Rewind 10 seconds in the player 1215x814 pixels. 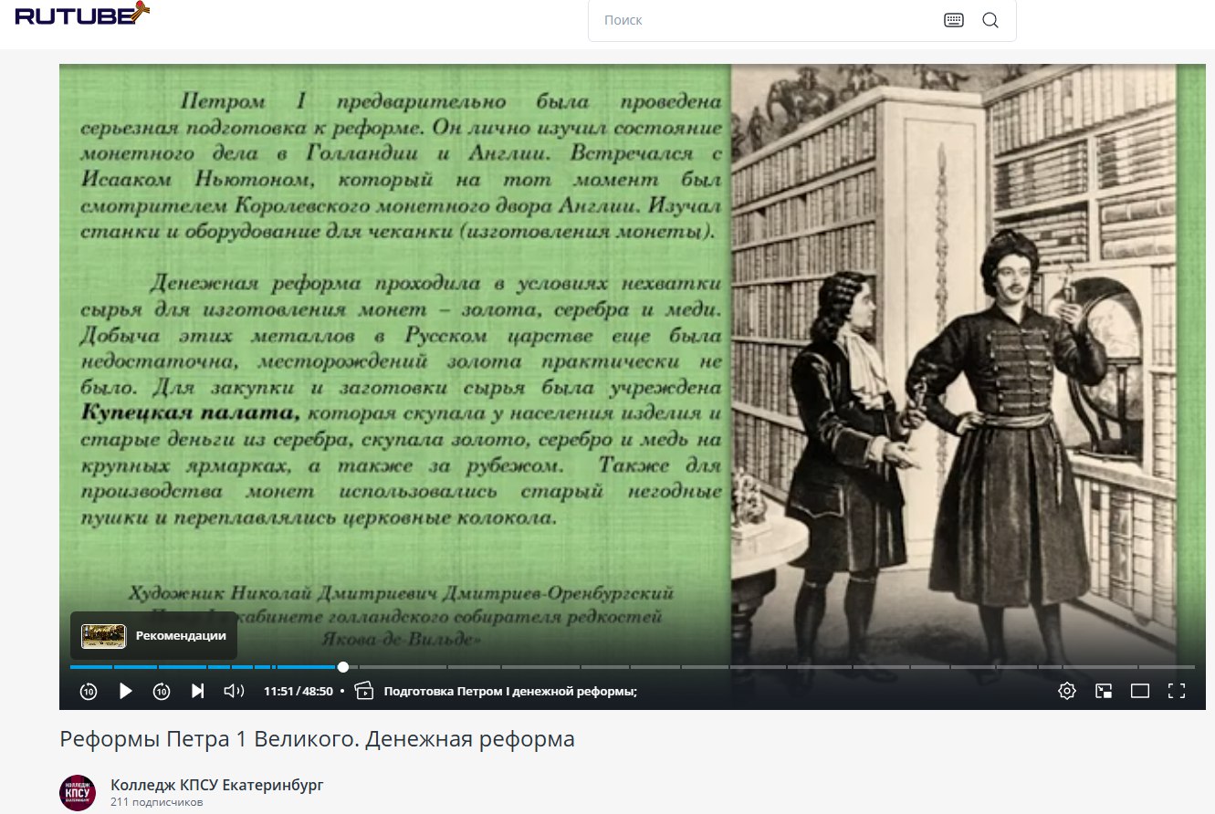[88, 691]
